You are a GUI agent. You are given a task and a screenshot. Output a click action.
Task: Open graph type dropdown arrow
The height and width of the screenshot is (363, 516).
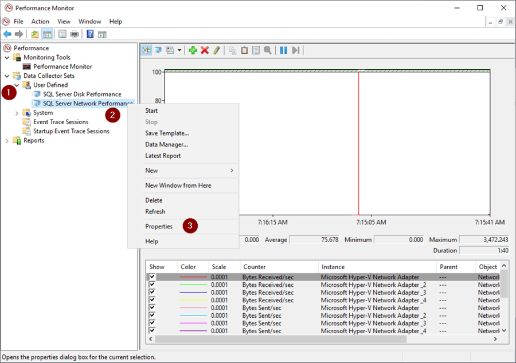(x=179, y=50)
